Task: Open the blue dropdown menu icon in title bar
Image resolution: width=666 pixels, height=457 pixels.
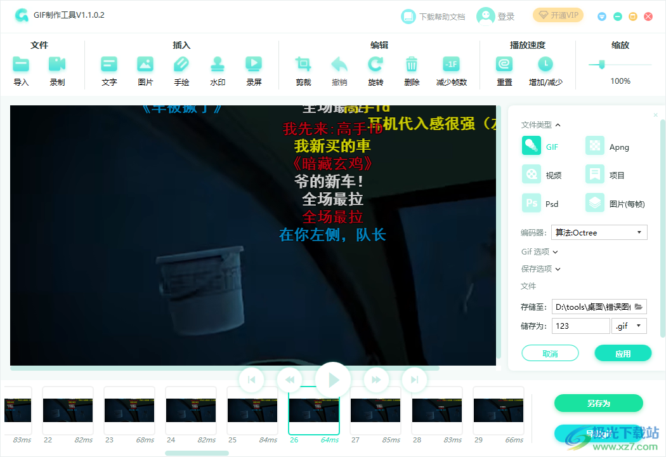Action: 602,17
